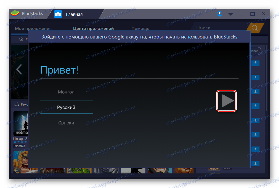Maximize the BlueStacks window
Screen dimensions: 279x188
click(x=253, y=14)
